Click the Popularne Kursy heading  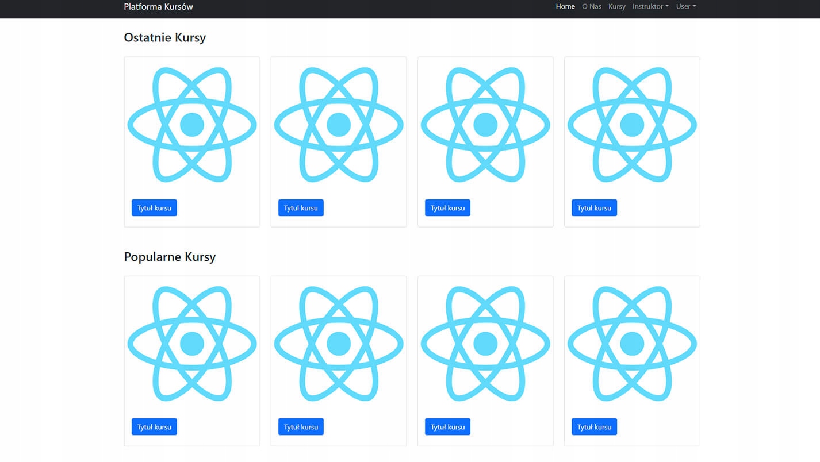170,257
